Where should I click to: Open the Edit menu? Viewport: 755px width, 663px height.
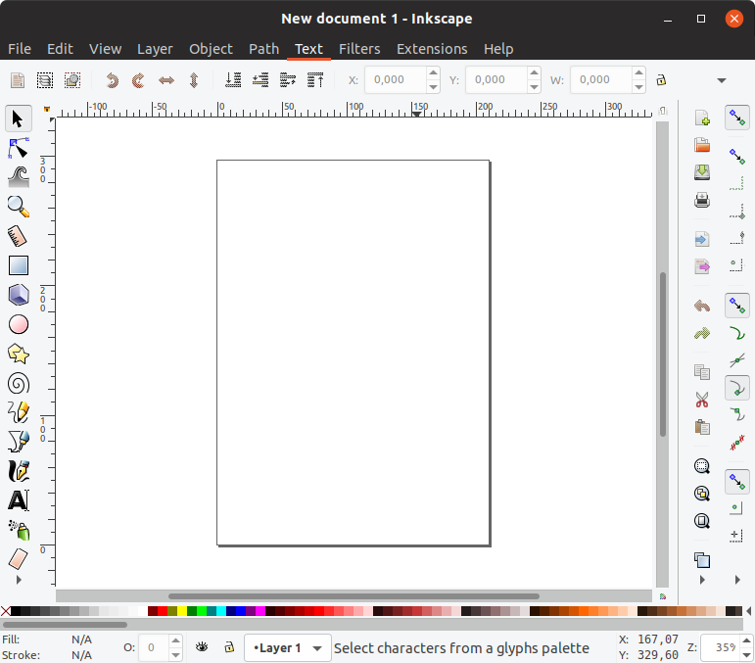[x=60, y=49]
